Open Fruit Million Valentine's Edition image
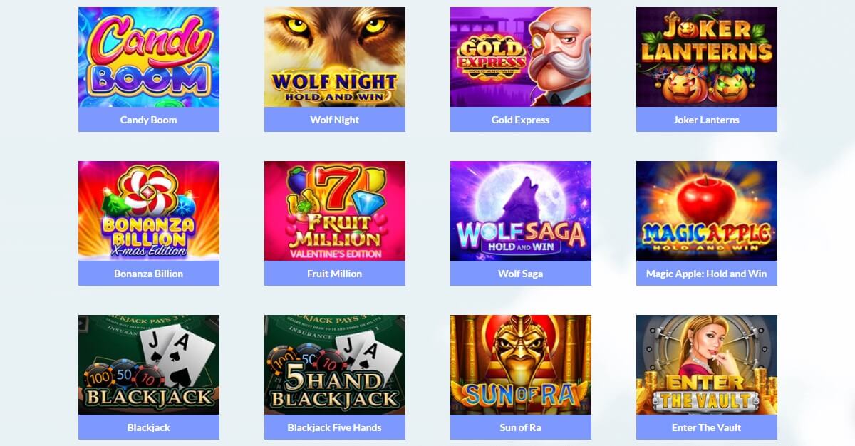 pyautogui.click(x=335, y=211)
